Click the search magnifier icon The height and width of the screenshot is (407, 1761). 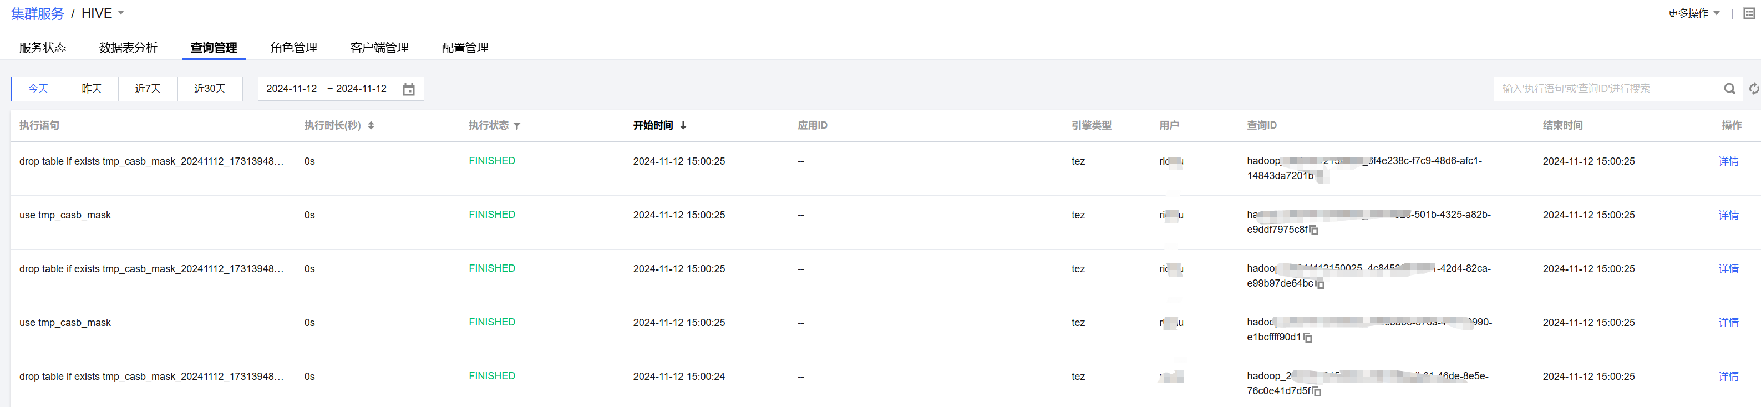point(1729,89)
